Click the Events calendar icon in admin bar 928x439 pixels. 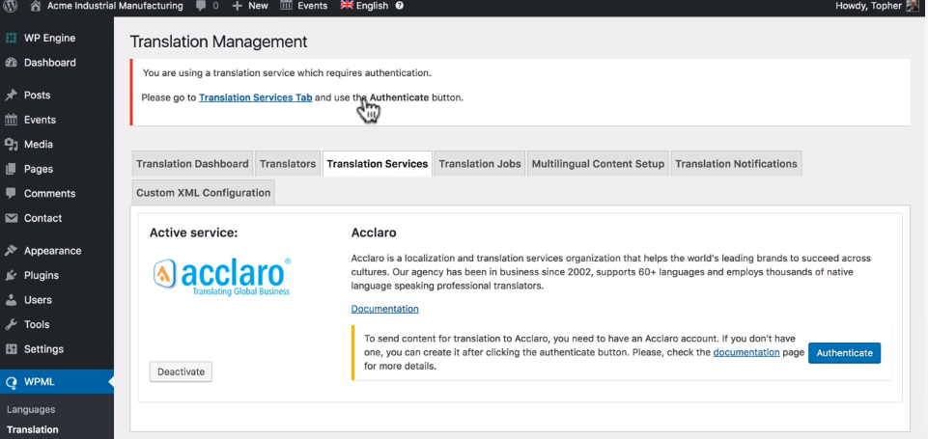(286, 6)
